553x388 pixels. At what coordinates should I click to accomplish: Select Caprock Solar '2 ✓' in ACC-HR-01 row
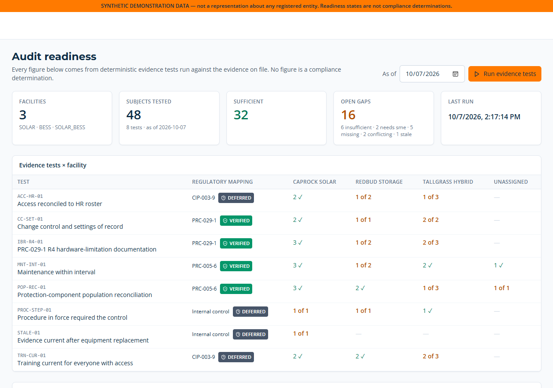coord(298,197)
